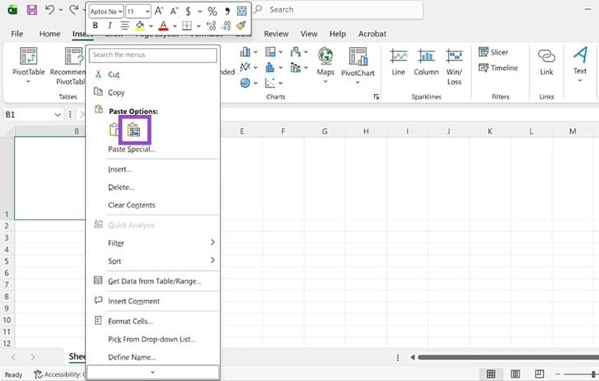The image size is (599, 381).
Task: Choose the first Paste option icon
Action: [114, 130]
